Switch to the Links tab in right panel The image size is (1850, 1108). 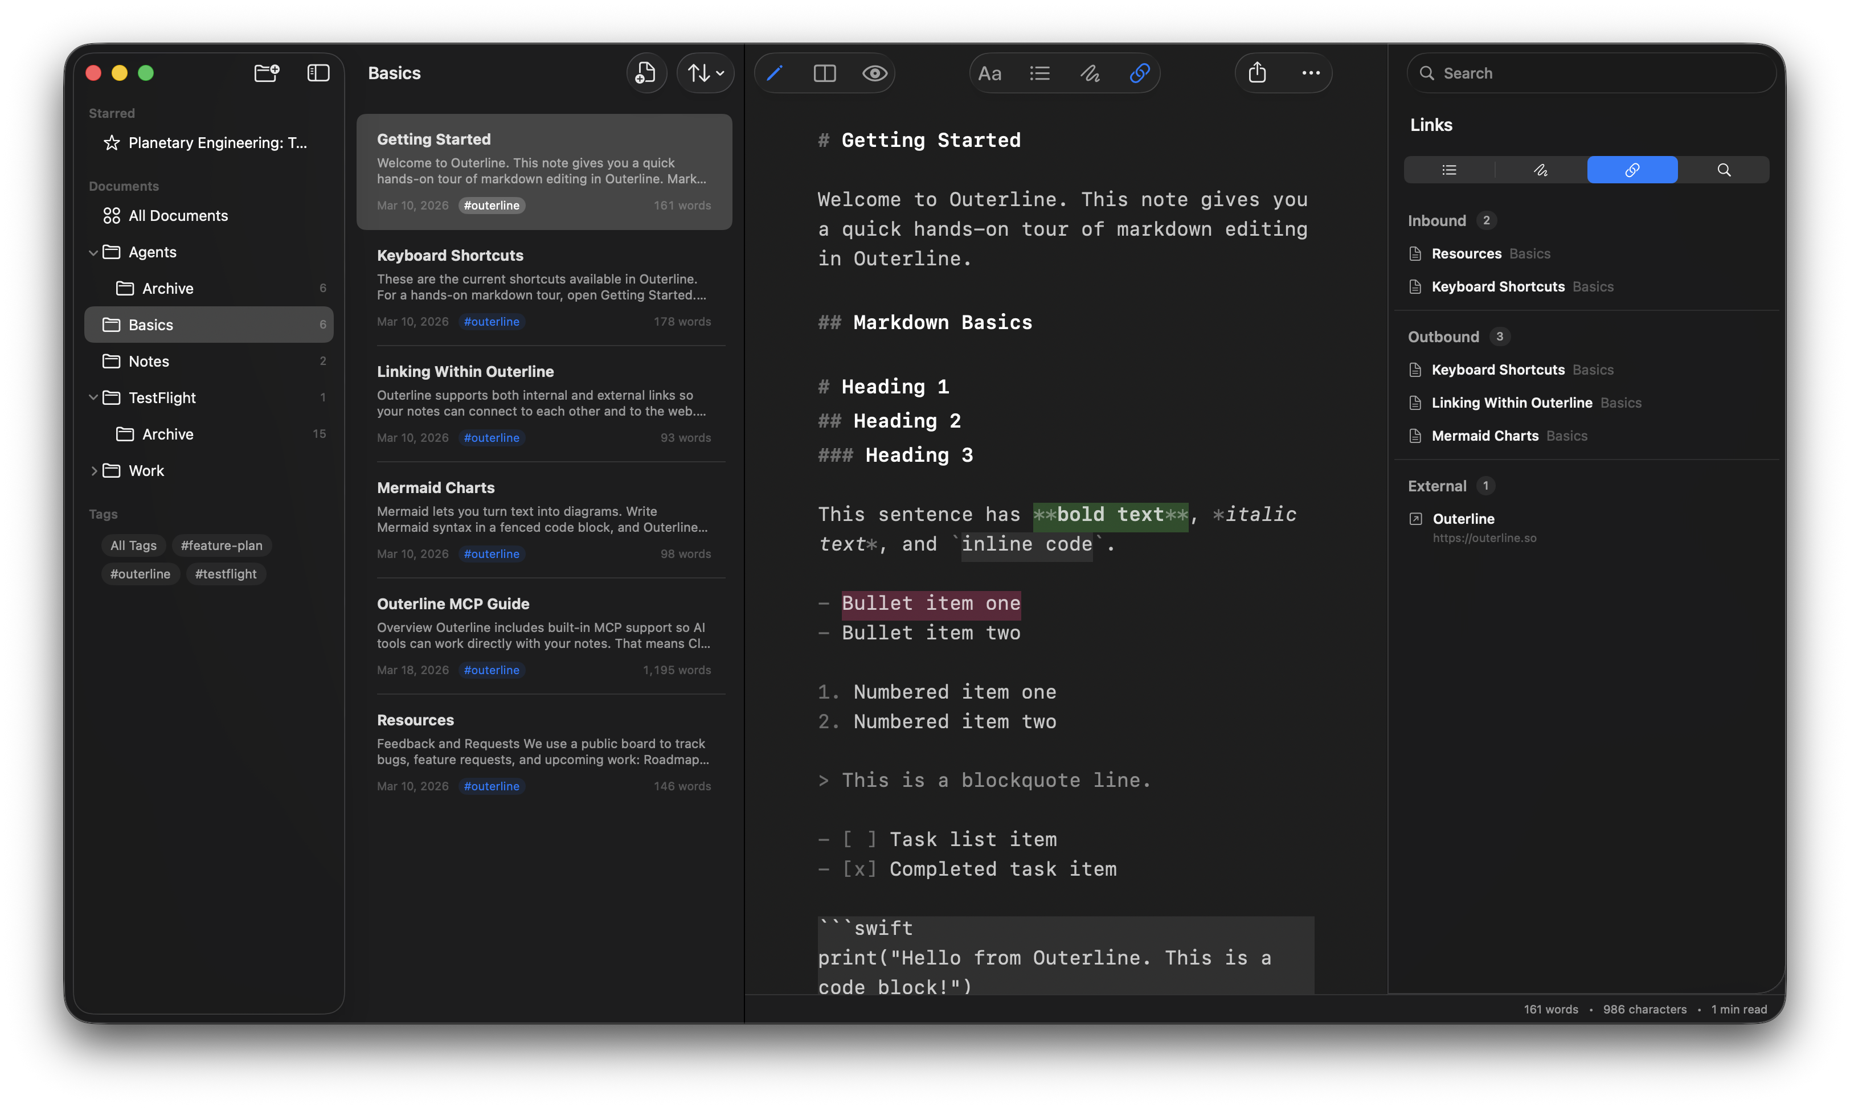click(x=1632, y=170)
